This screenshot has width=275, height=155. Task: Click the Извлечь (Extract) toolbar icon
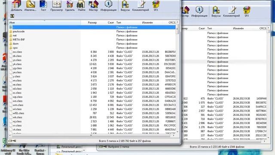(x=31, y=4)
